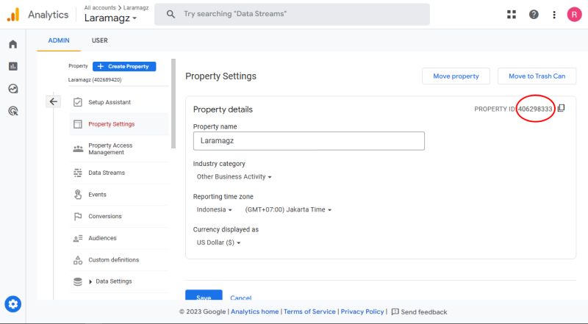The image size is (588, 324).
Task: Click the Create Property button
Action: pos(124,66)
